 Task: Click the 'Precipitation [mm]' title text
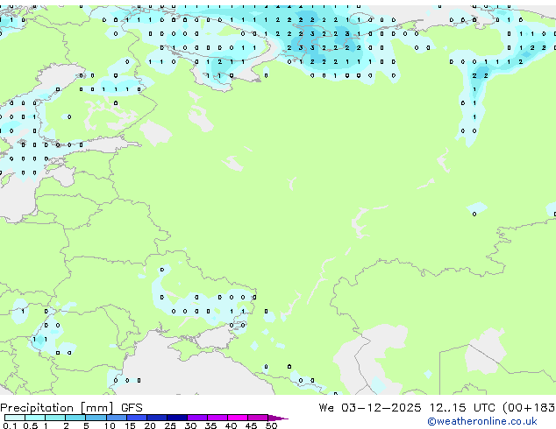pos(57,408)
